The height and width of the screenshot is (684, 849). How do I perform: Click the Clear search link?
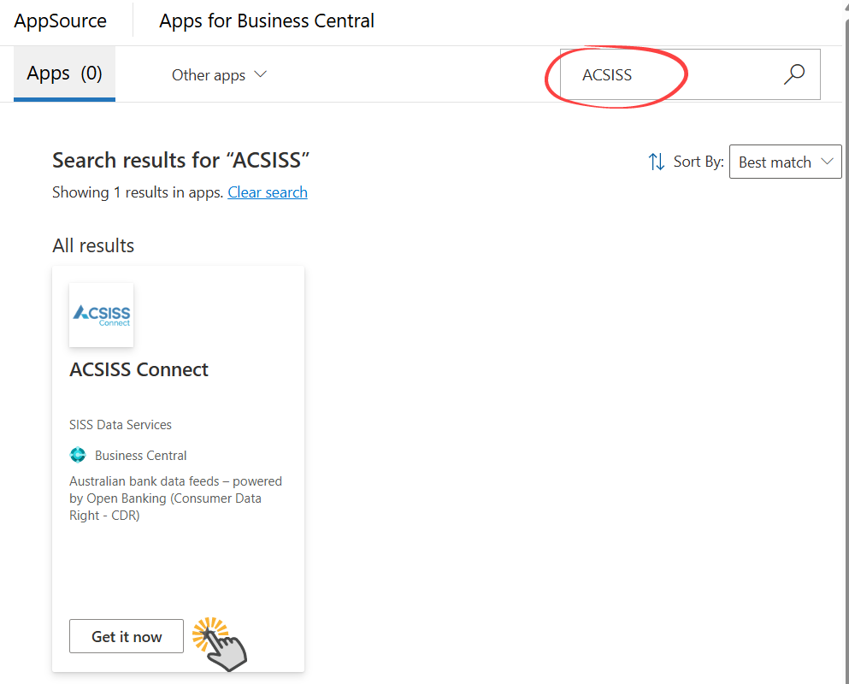click(268, 192)
